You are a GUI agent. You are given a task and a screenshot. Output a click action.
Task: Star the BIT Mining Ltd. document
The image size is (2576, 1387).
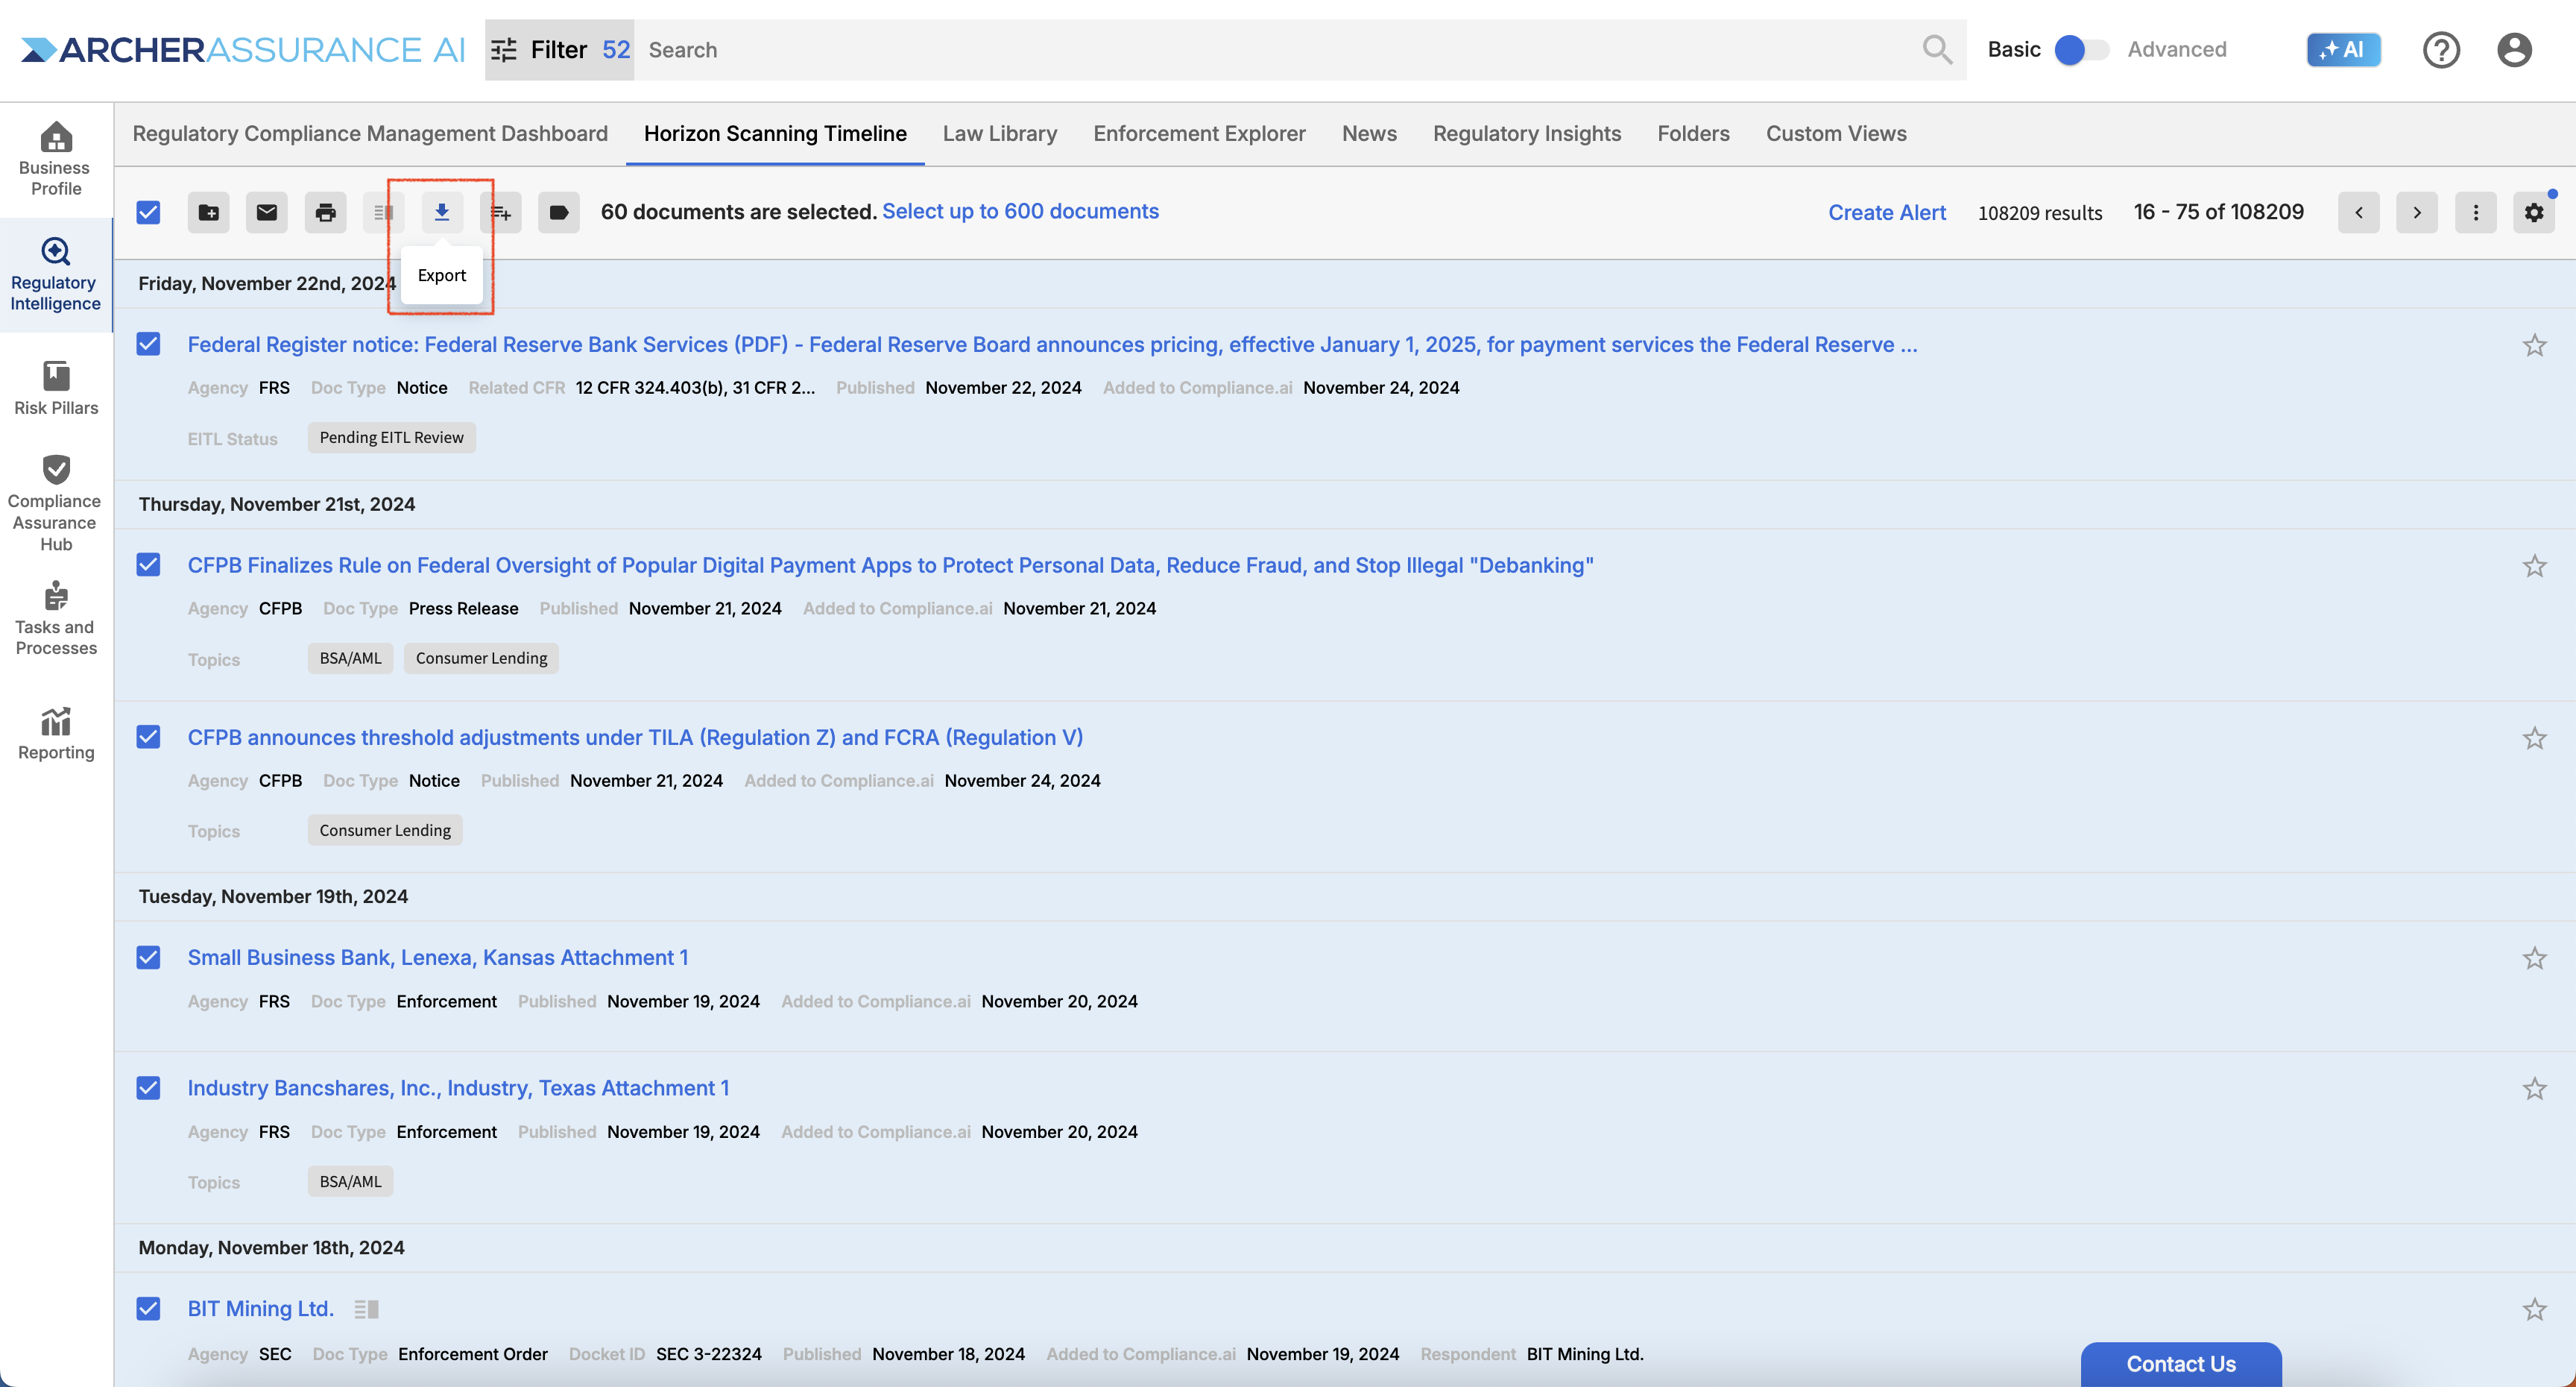coord(2534,1310)
